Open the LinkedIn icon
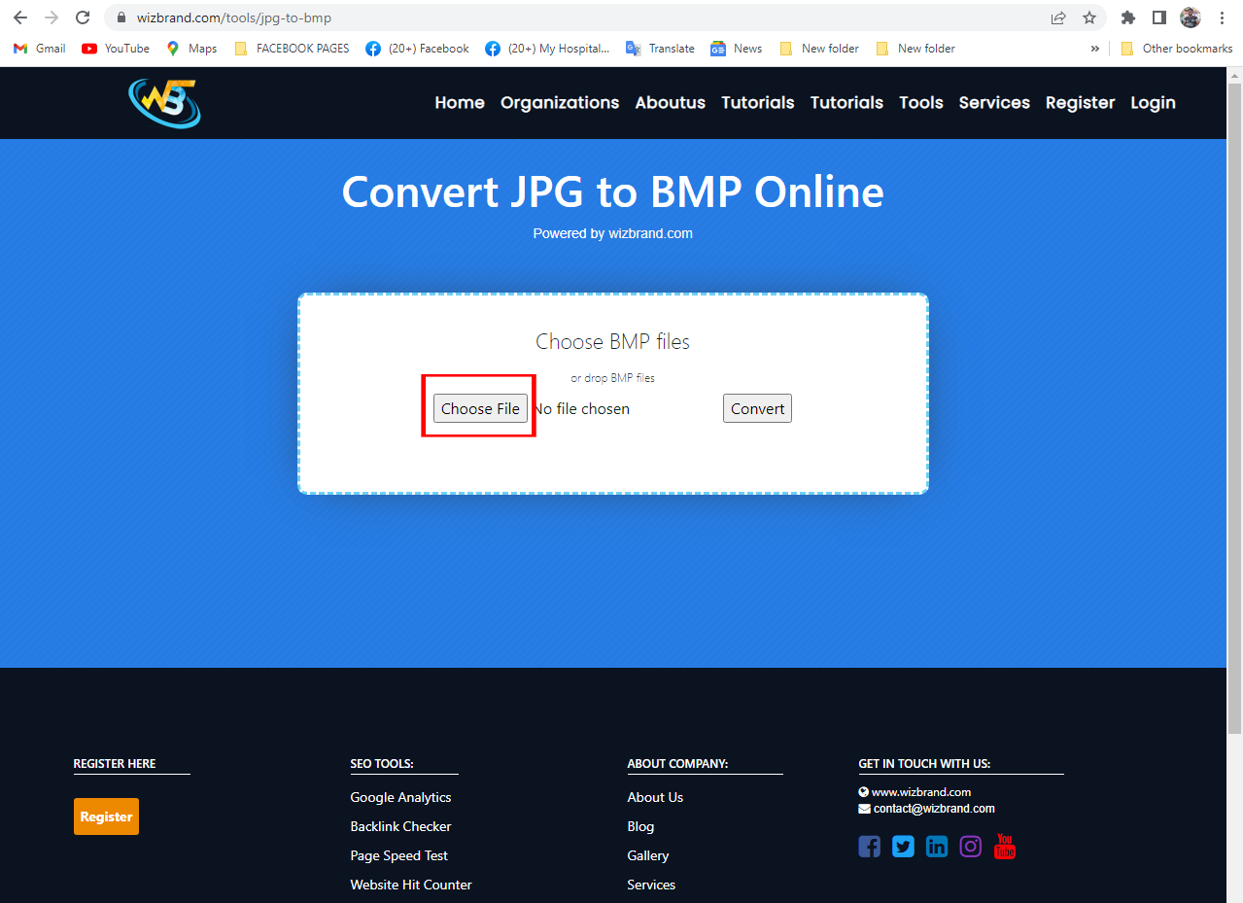 pos(936,847)
